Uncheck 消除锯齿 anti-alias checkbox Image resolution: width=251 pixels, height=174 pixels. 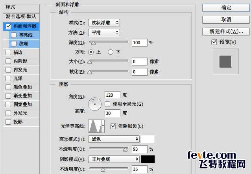(x=113, y=126)
